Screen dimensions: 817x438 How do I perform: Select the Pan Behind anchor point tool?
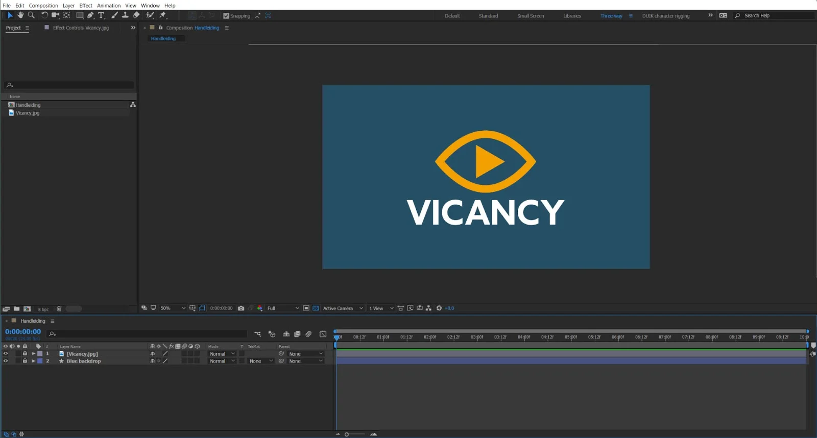coord(66,15)
